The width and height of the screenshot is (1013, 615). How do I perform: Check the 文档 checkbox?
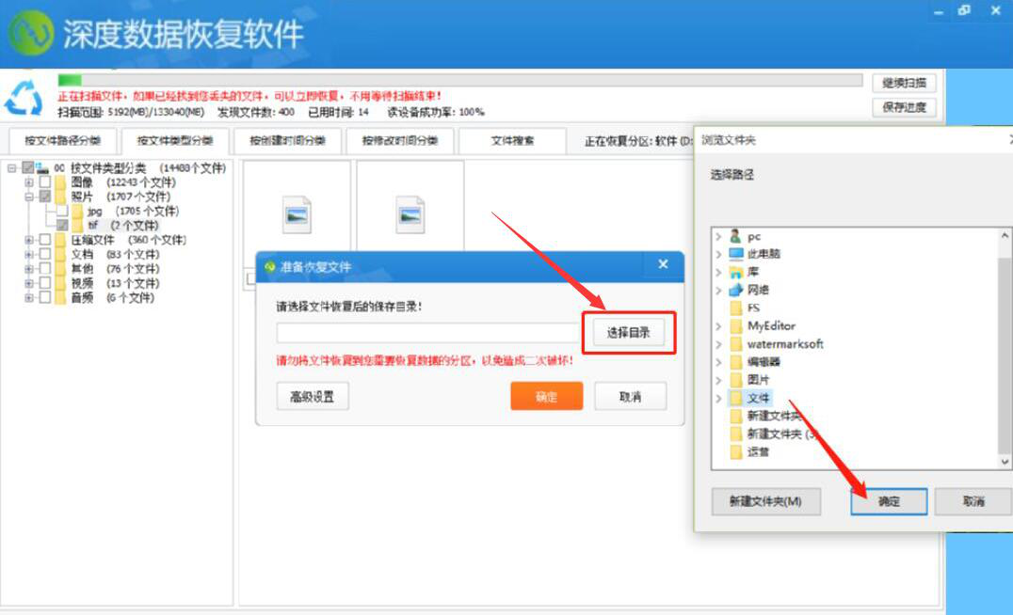coord(44,254)
